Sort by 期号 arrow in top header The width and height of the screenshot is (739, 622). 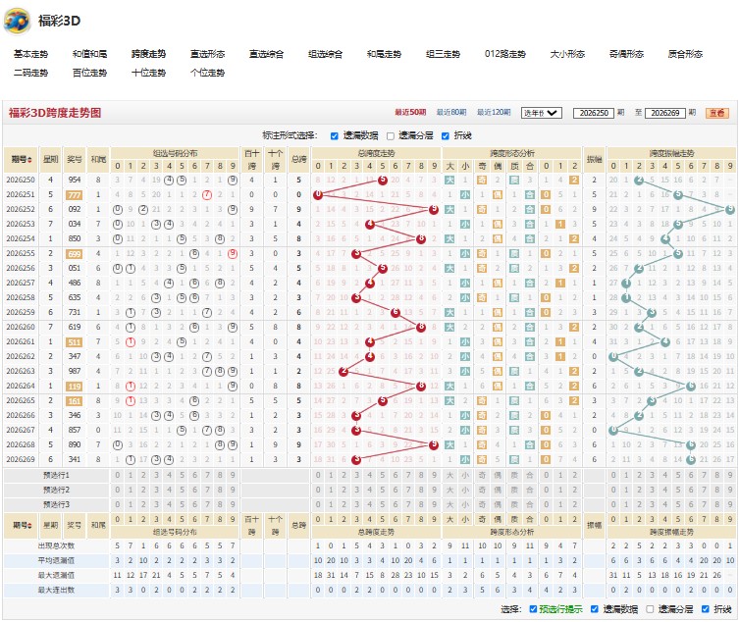point(29,160)
